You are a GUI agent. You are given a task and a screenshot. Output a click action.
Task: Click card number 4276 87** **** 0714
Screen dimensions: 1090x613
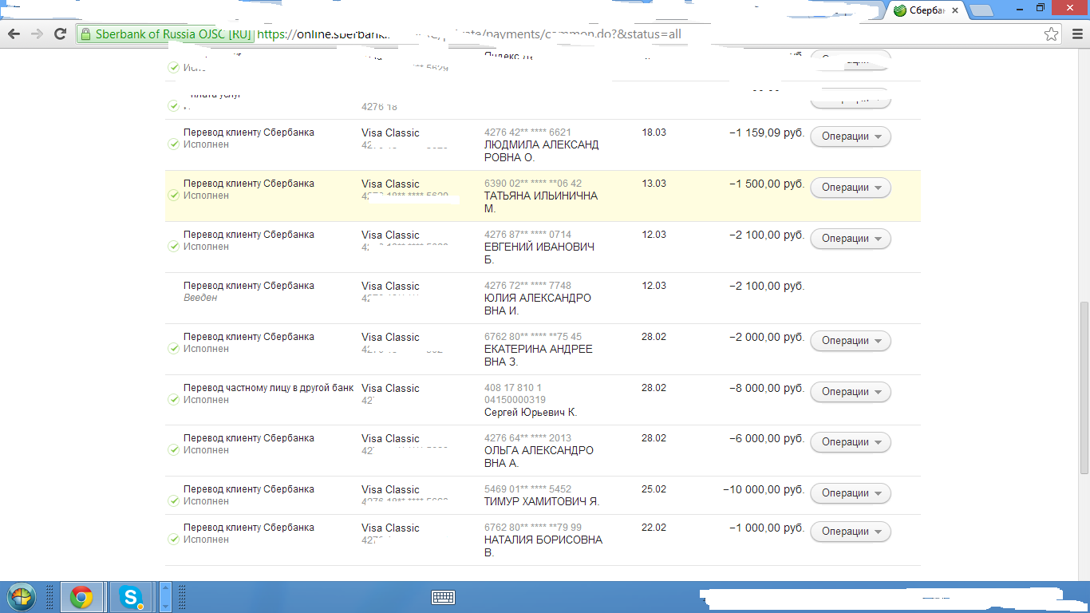point(527,235)
